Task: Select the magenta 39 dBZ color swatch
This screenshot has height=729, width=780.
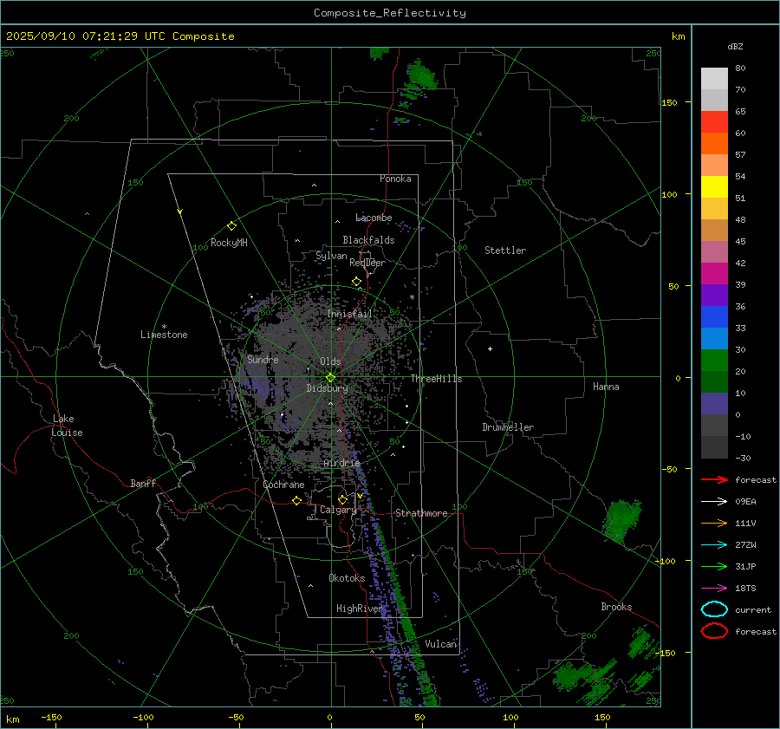Action: click(x=714, y=274)
